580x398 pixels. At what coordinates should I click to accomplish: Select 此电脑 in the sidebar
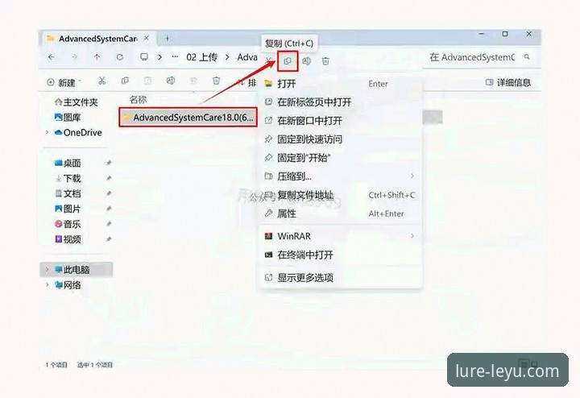(x=77, y=269)
